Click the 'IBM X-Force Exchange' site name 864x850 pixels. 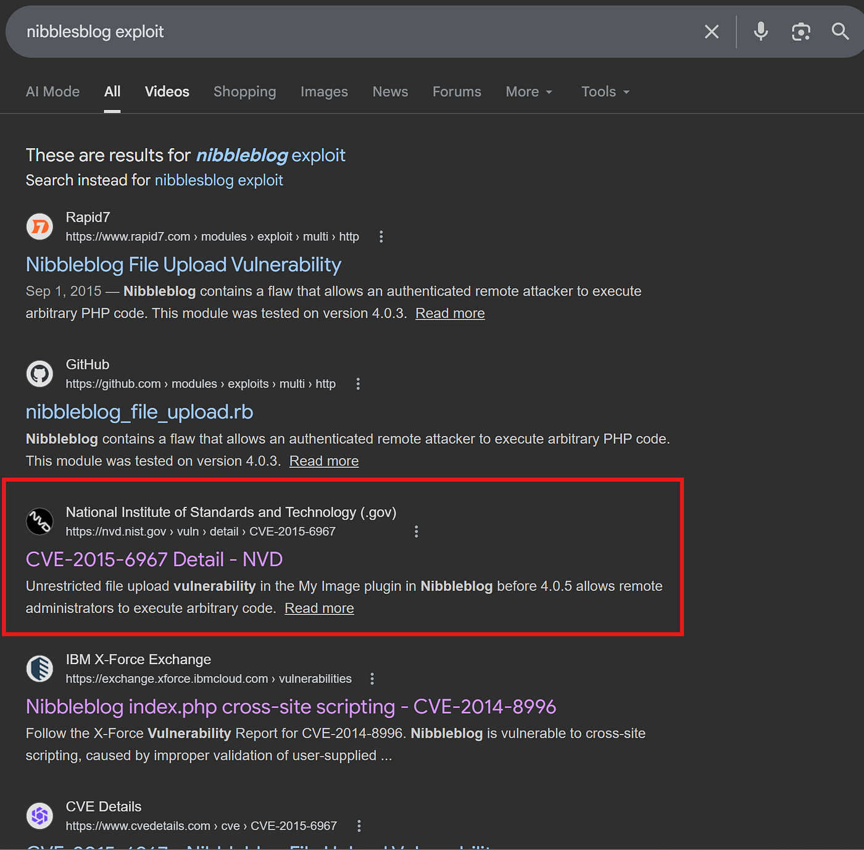click(x=138, y=659)
